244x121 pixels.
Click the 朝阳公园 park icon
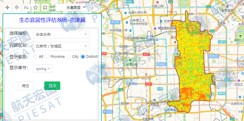241,36
